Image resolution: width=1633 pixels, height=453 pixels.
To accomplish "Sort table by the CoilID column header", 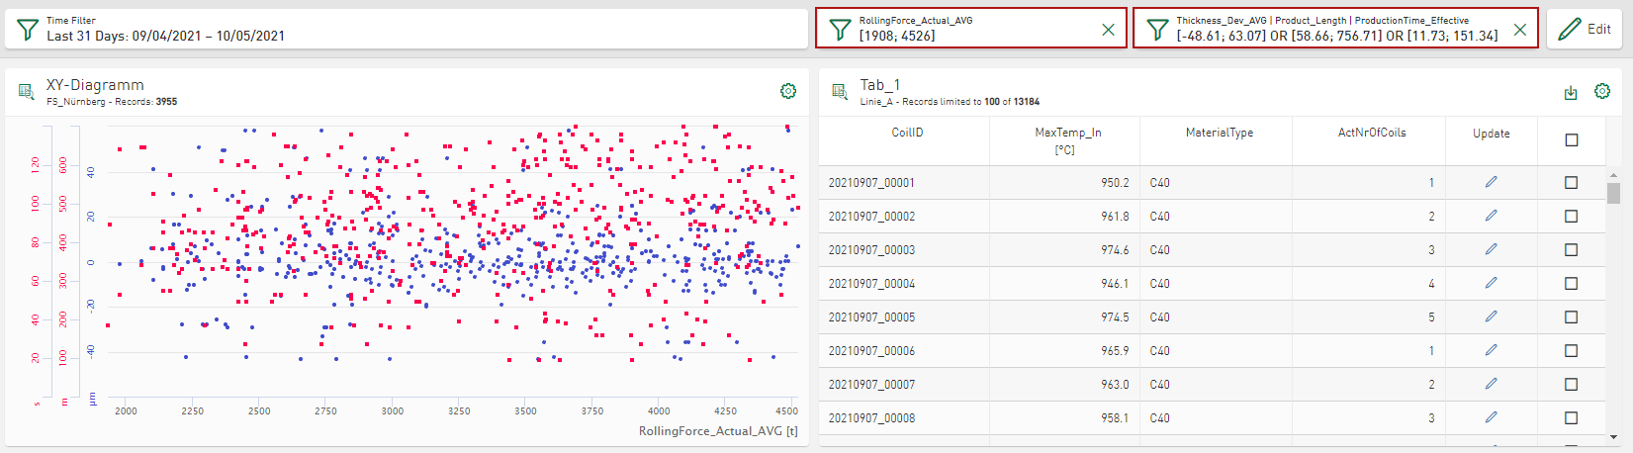I will (x=907, y=133).
